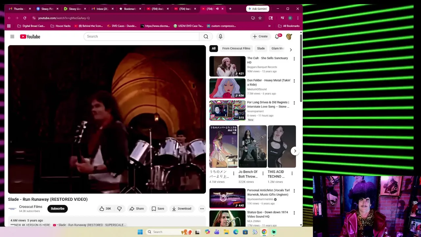Image resolution: width=421 pixels, height=237 pixels.
Task: Show more bookmarks with double chevron
Action: (269, 26)
